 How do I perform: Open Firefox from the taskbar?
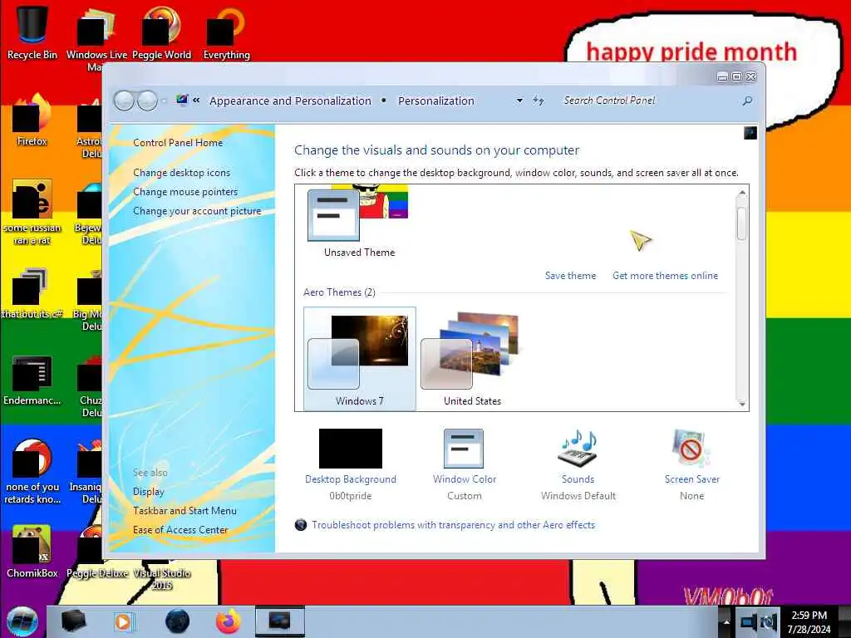[229, 621]
